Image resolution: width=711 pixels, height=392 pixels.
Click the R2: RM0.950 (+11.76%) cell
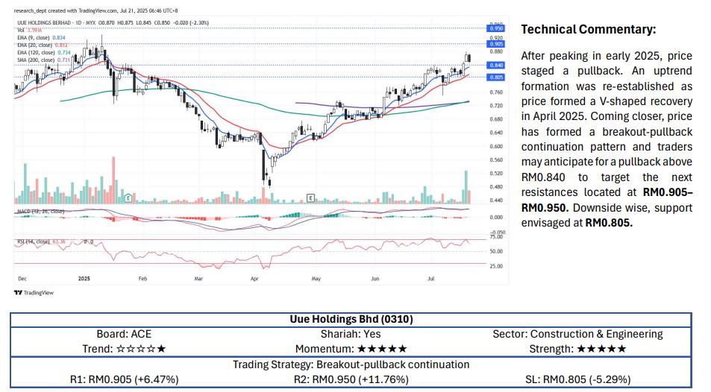pyautogui.click(x=351, y=379)
